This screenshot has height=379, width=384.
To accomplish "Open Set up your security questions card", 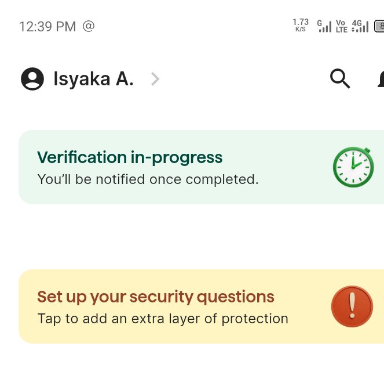I will click(202, 306).
